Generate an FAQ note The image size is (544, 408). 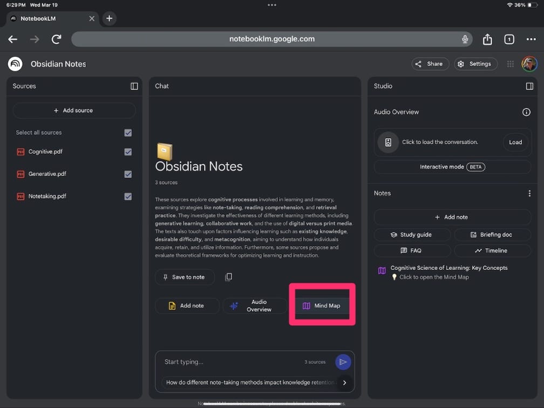412,250
